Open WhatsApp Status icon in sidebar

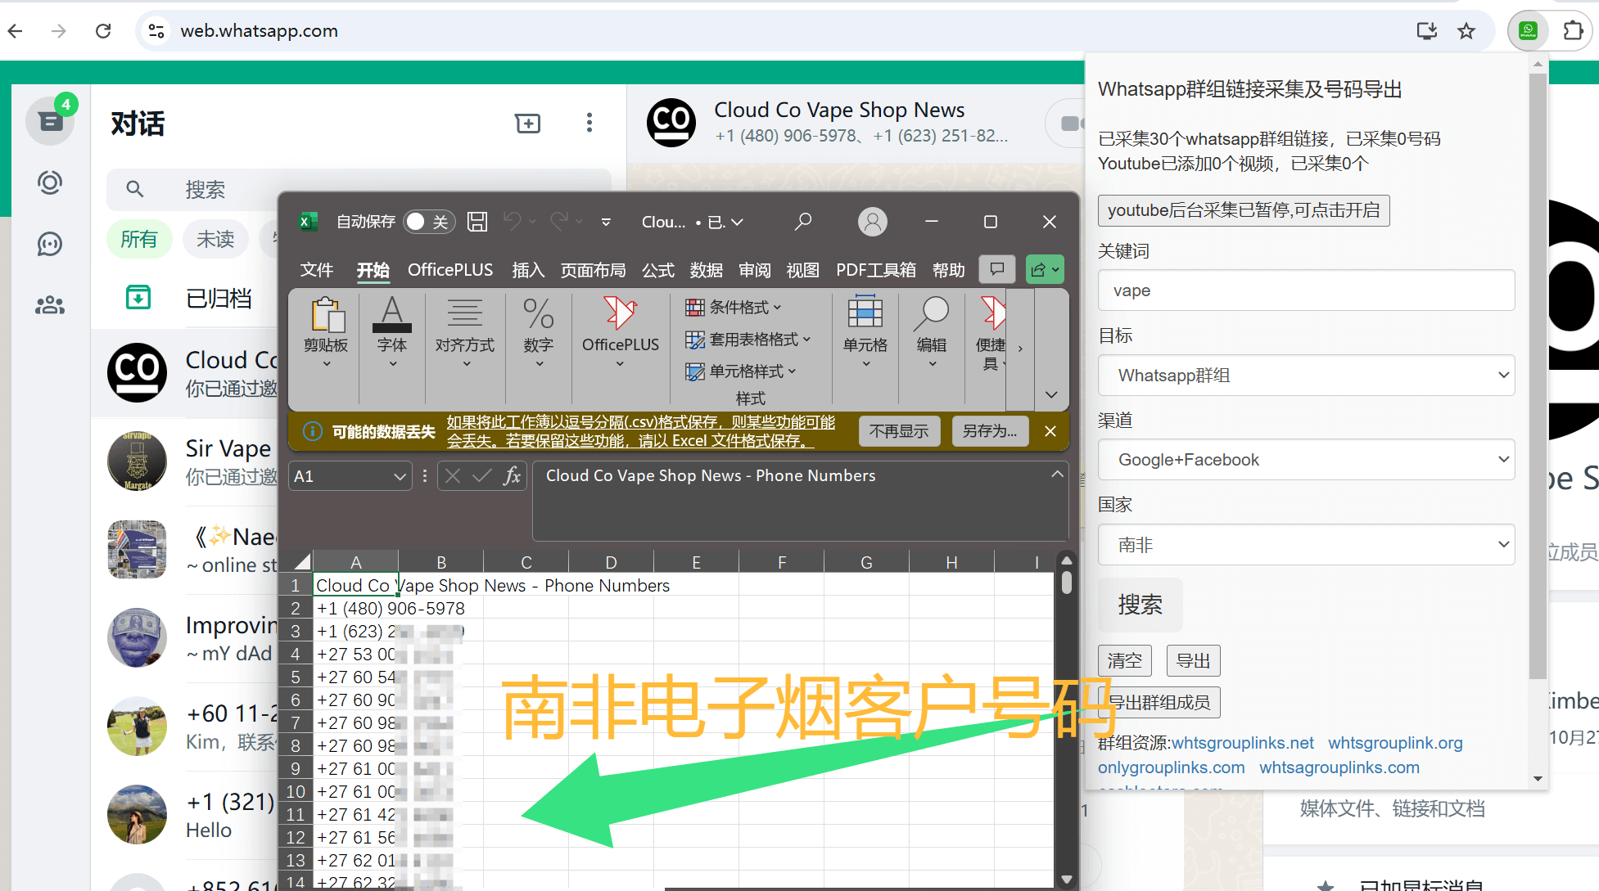(x=50, y=182)
